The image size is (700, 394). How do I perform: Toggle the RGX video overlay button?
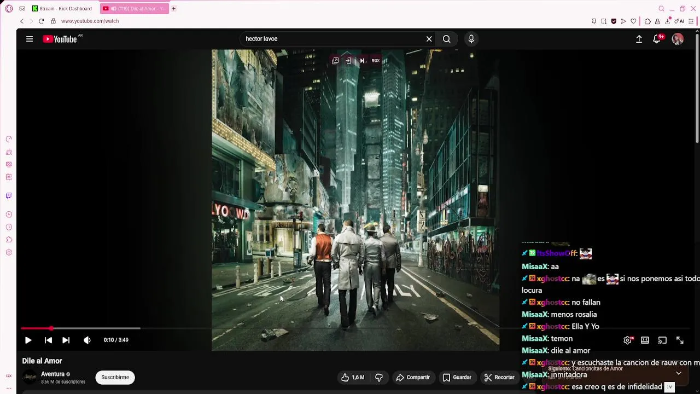coord(376,61)
